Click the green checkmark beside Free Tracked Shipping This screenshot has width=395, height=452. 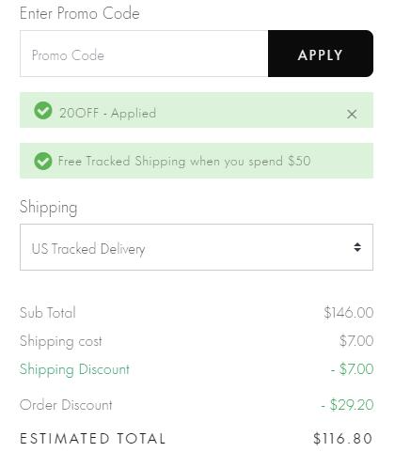[43, 161]
